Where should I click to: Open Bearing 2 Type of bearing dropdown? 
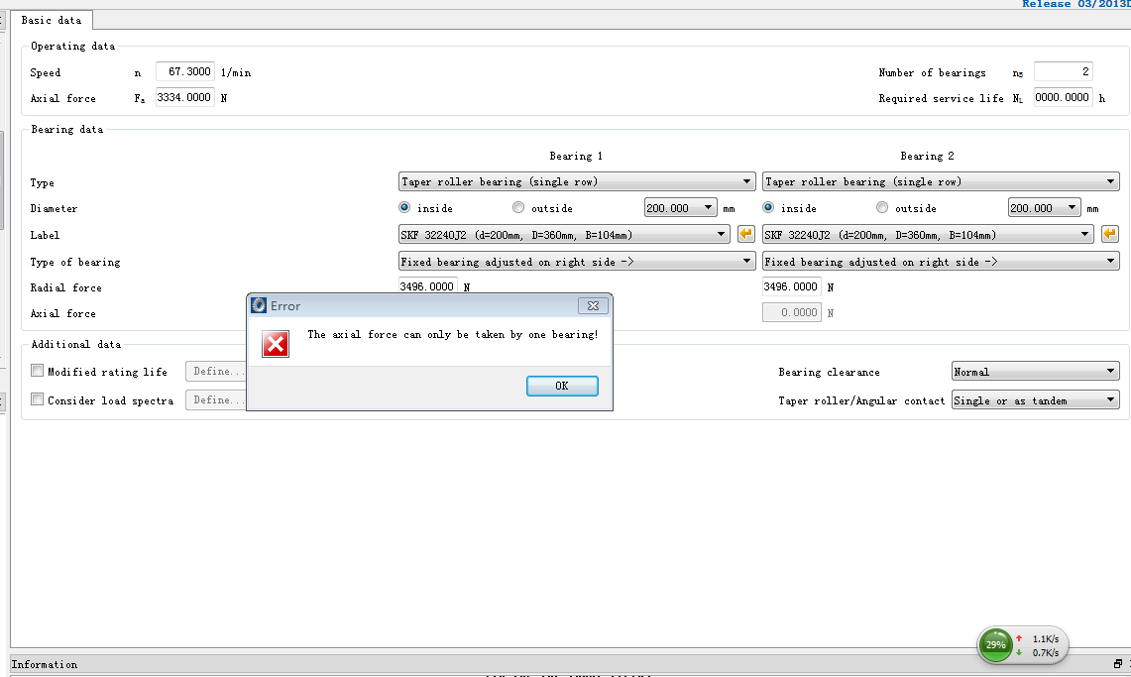(x=941, y=261)
